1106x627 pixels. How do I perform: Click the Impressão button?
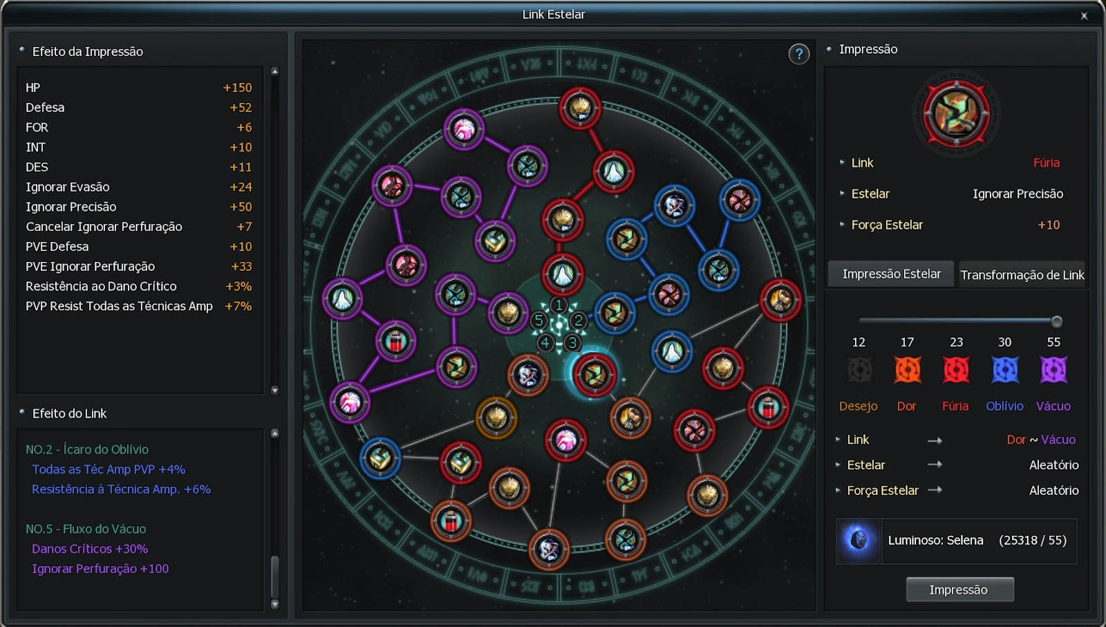(x=959, y=590)
